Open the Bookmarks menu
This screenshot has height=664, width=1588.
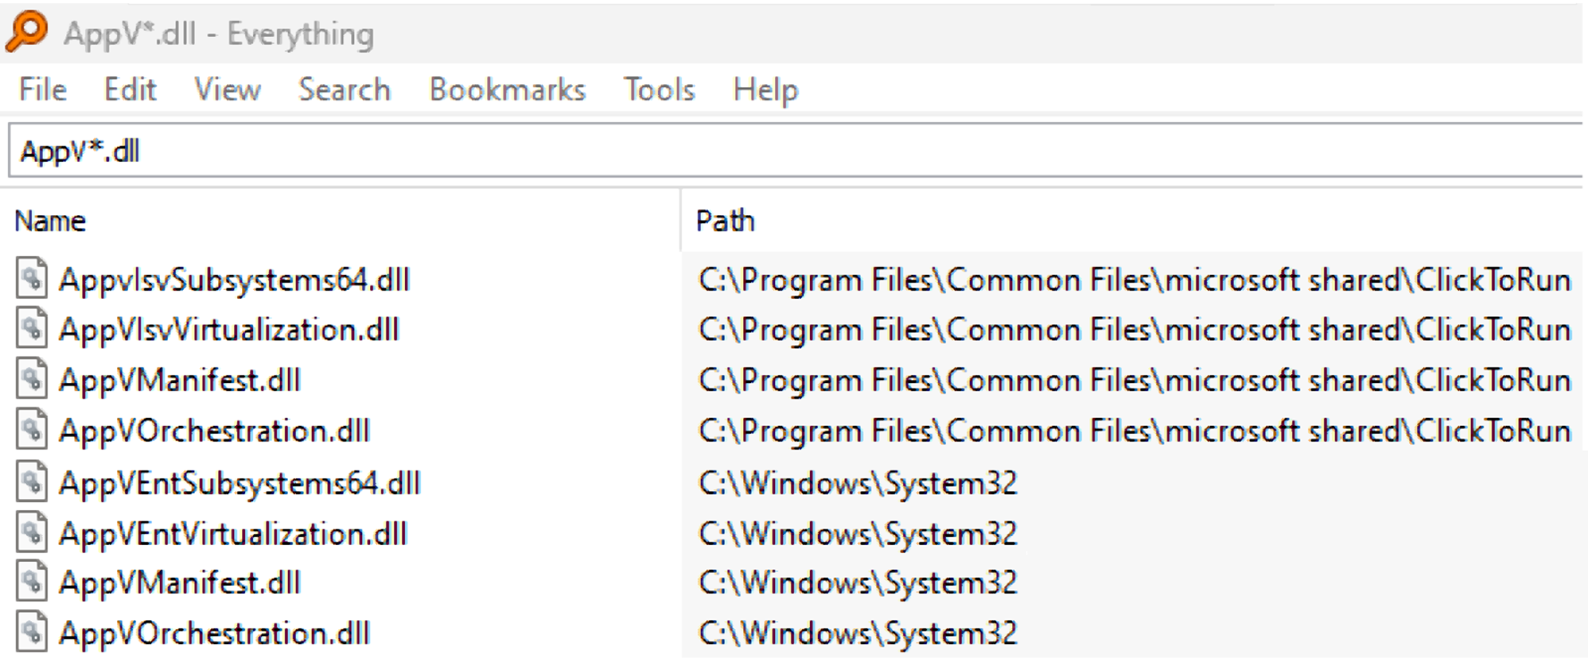point(507,89)
